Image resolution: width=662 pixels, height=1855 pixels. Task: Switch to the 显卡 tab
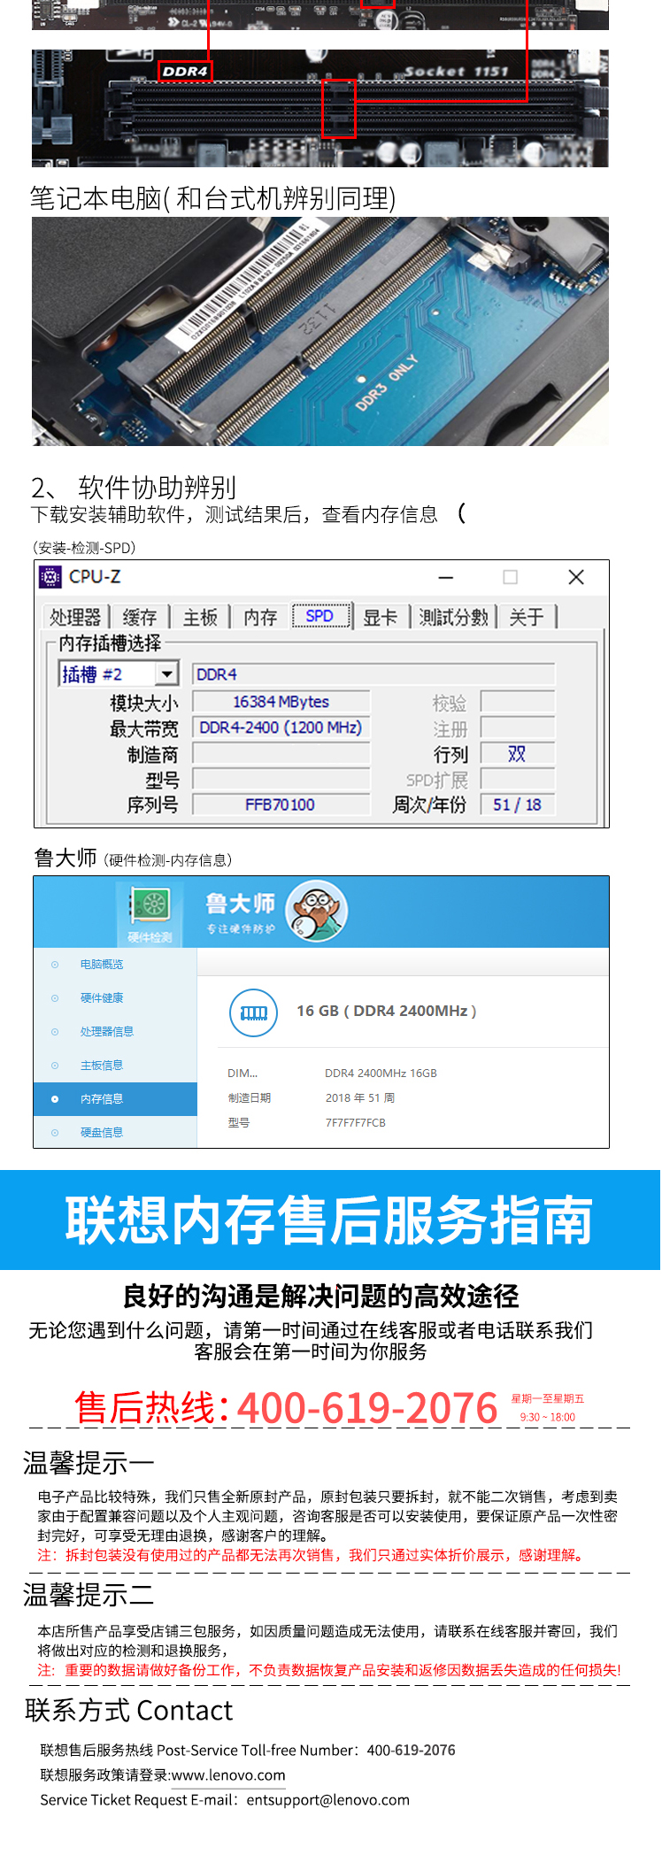tap(381, 617)
